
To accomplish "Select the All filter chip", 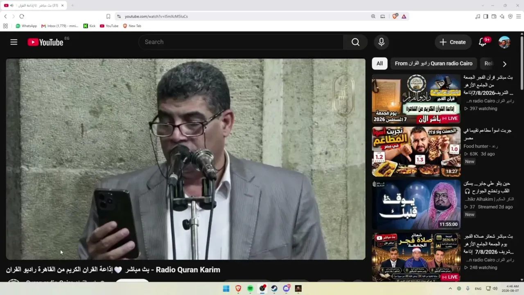I will tap(379, 64).
